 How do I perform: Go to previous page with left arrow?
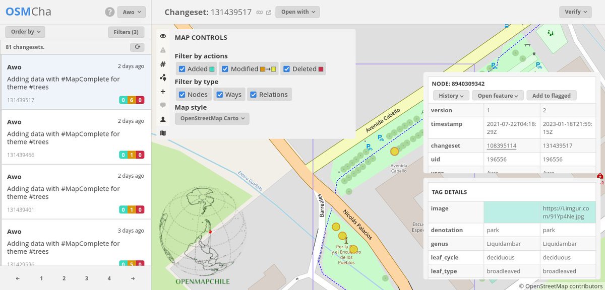pyautogui.click(x=18, y=278)
